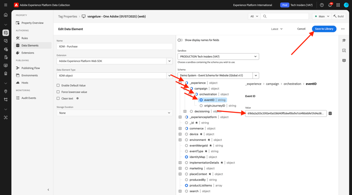Image resolution: width=352 pixels, height=195 pixels.
Task: Expand the device node
Action: (180, 134)
